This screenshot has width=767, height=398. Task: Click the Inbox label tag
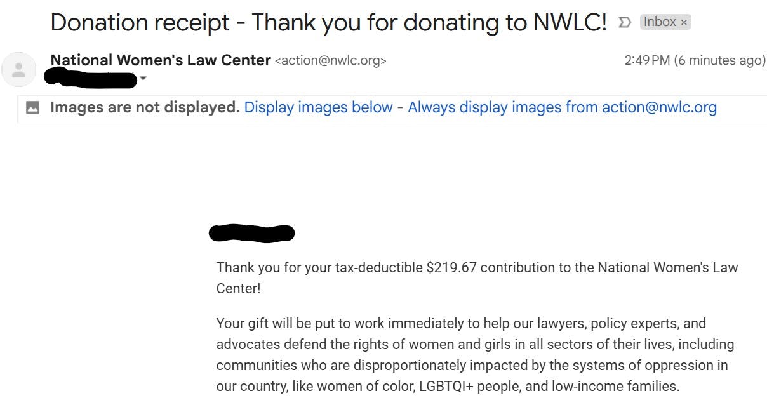tap(659, 22)
